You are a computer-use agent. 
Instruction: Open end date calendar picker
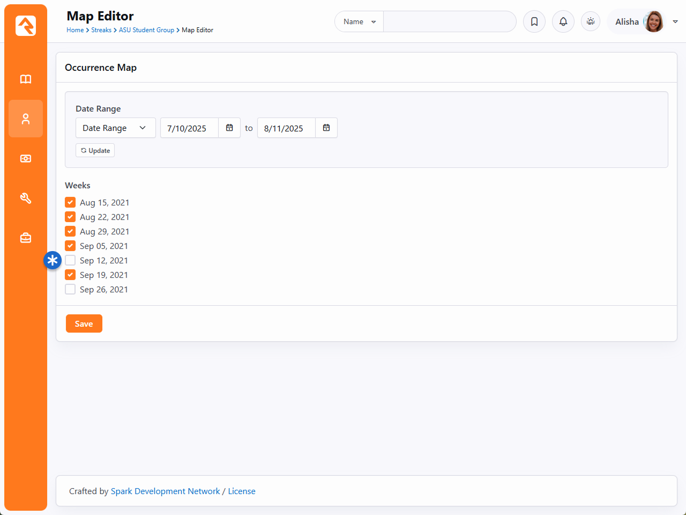pyautogui.click(x=326, y=128)
